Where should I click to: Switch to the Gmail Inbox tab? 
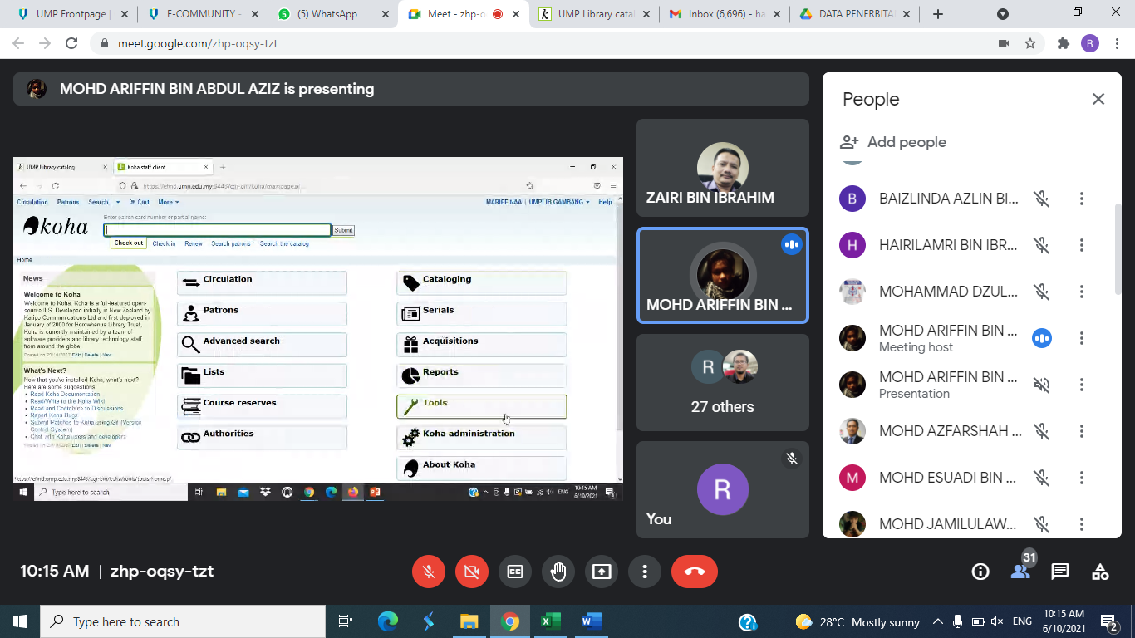tap(724, 14)
